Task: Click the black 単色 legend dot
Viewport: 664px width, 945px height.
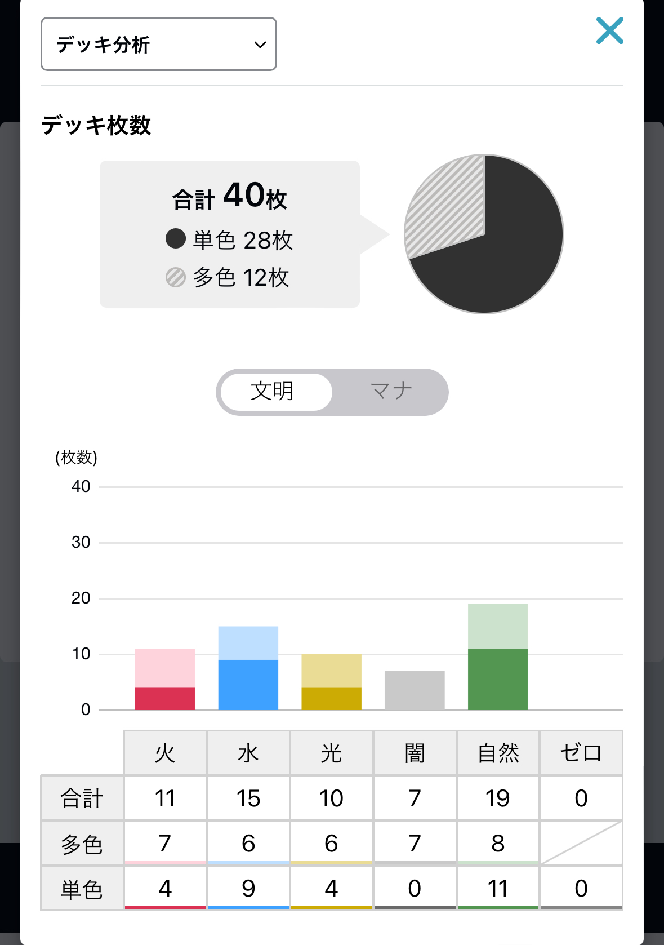Action: [176, 238]
